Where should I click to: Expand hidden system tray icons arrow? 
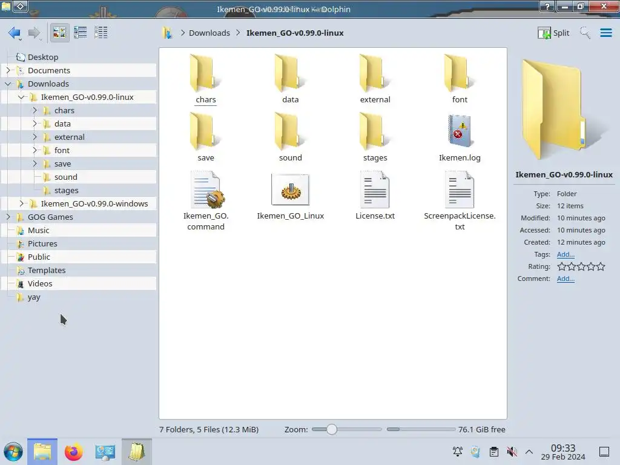pyautogui.click(x=529, y=452)
